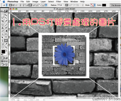Switch to Full Screen with menu bar
Viewport: 121px width, 101px height.
pos(4,61)
